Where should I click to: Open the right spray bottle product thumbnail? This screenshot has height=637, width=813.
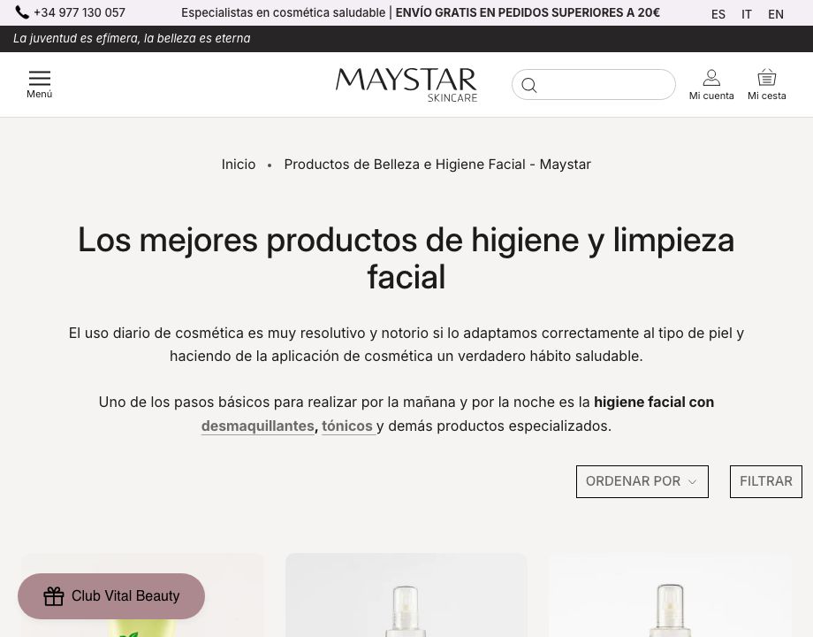[x=670, y=595]
